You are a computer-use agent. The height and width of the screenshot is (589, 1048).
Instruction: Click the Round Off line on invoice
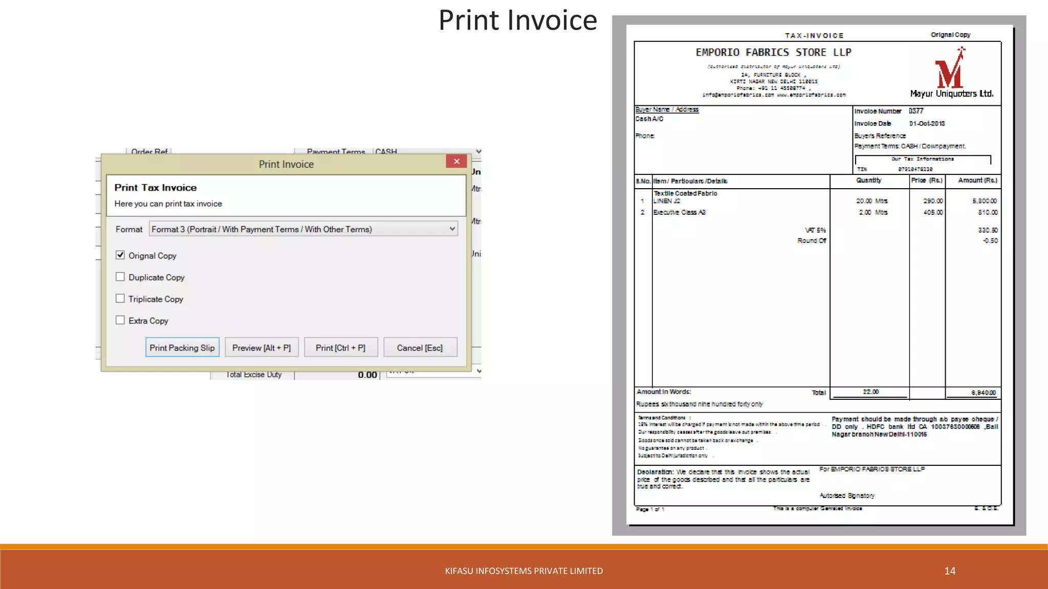pos(812,241)
